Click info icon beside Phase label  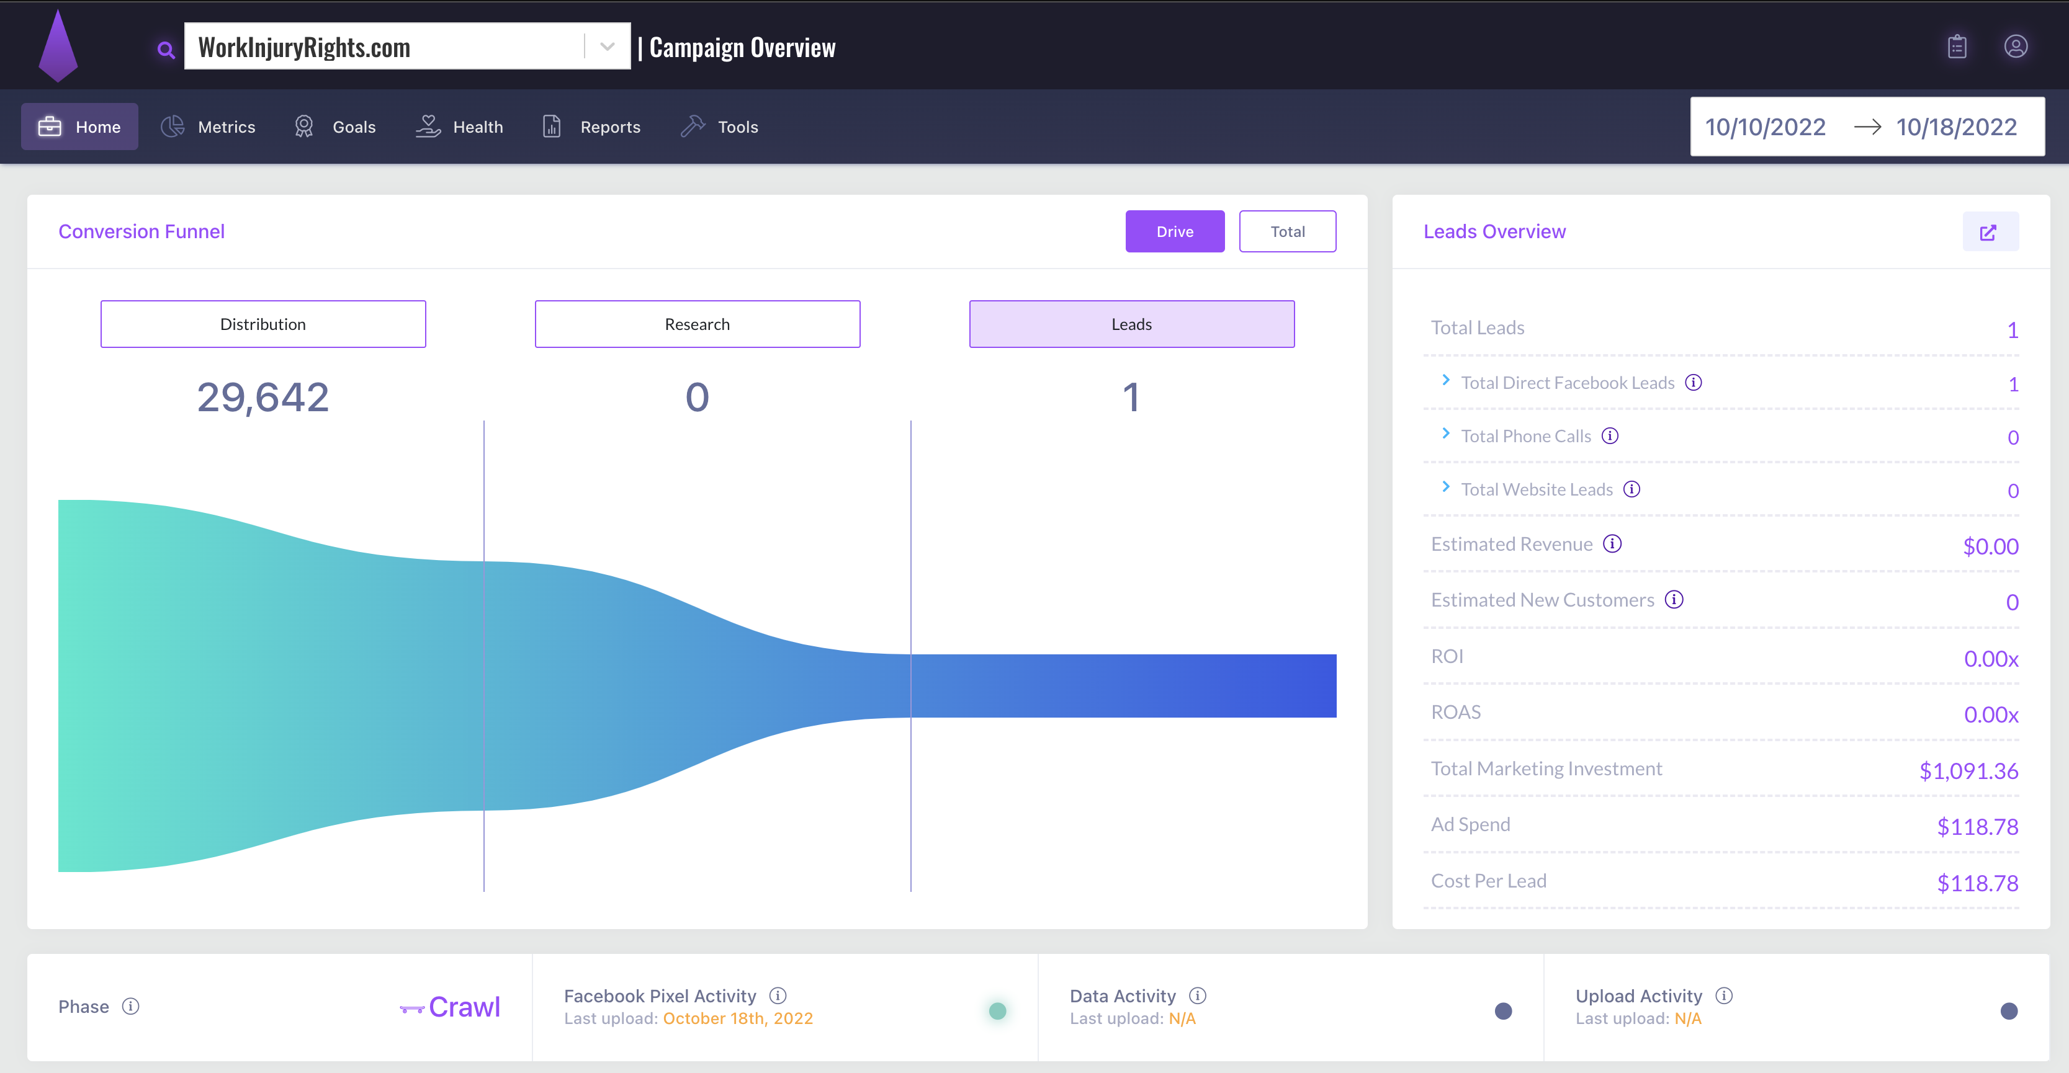(x=130, y=1005)
